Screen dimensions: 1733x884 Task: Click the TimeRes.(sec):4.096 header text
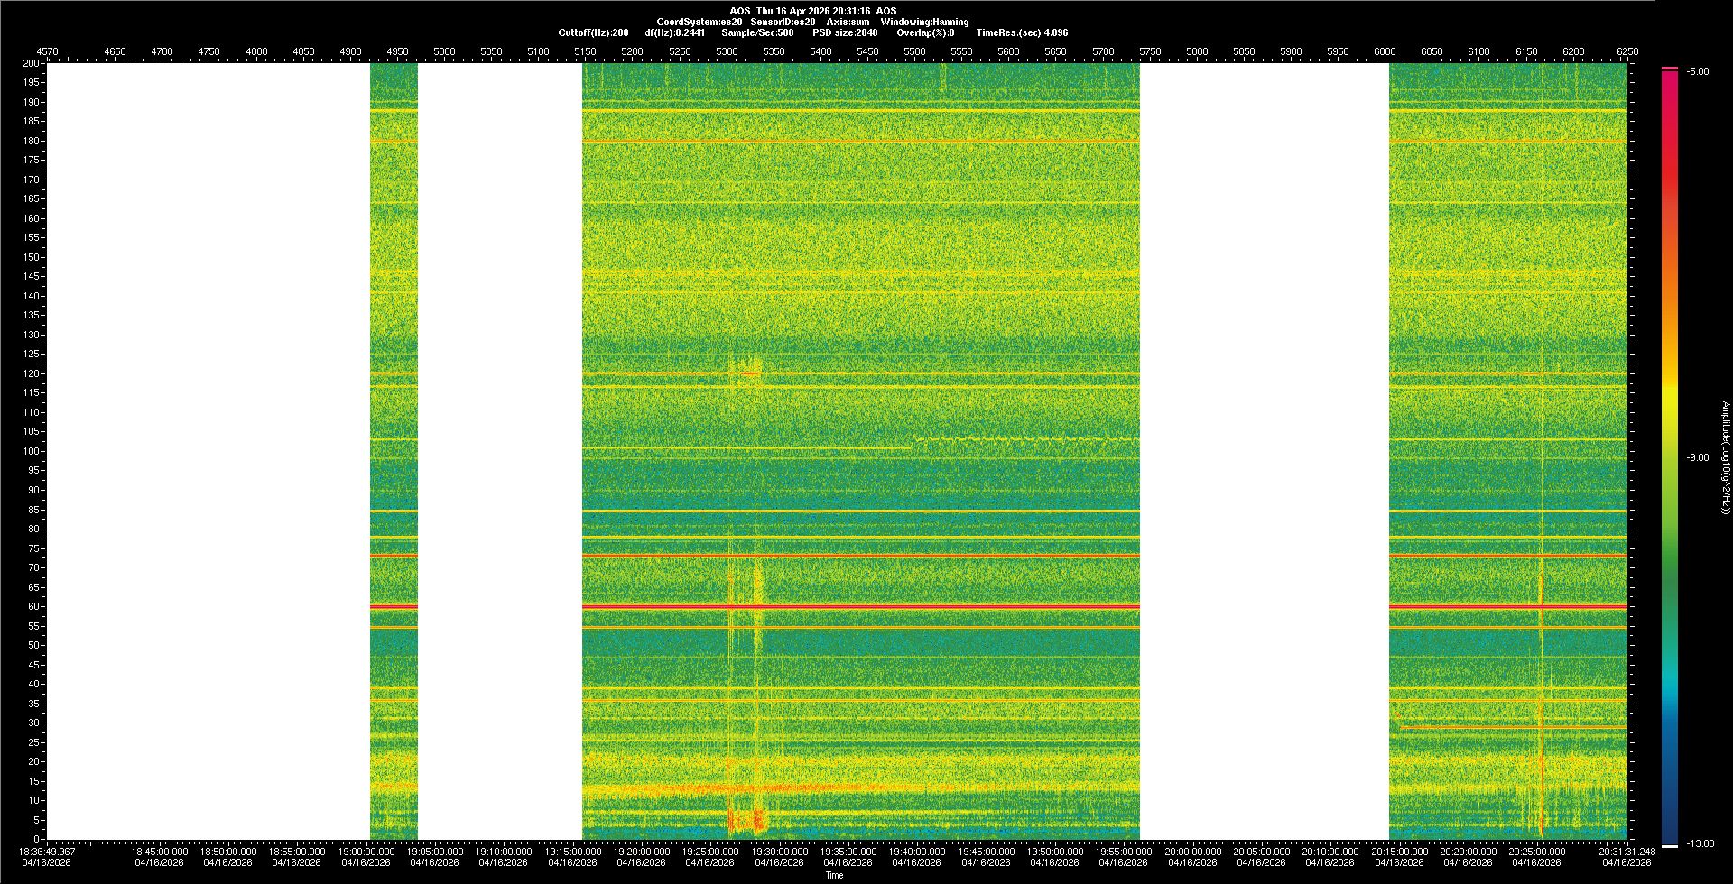[x=1022, y=32]
